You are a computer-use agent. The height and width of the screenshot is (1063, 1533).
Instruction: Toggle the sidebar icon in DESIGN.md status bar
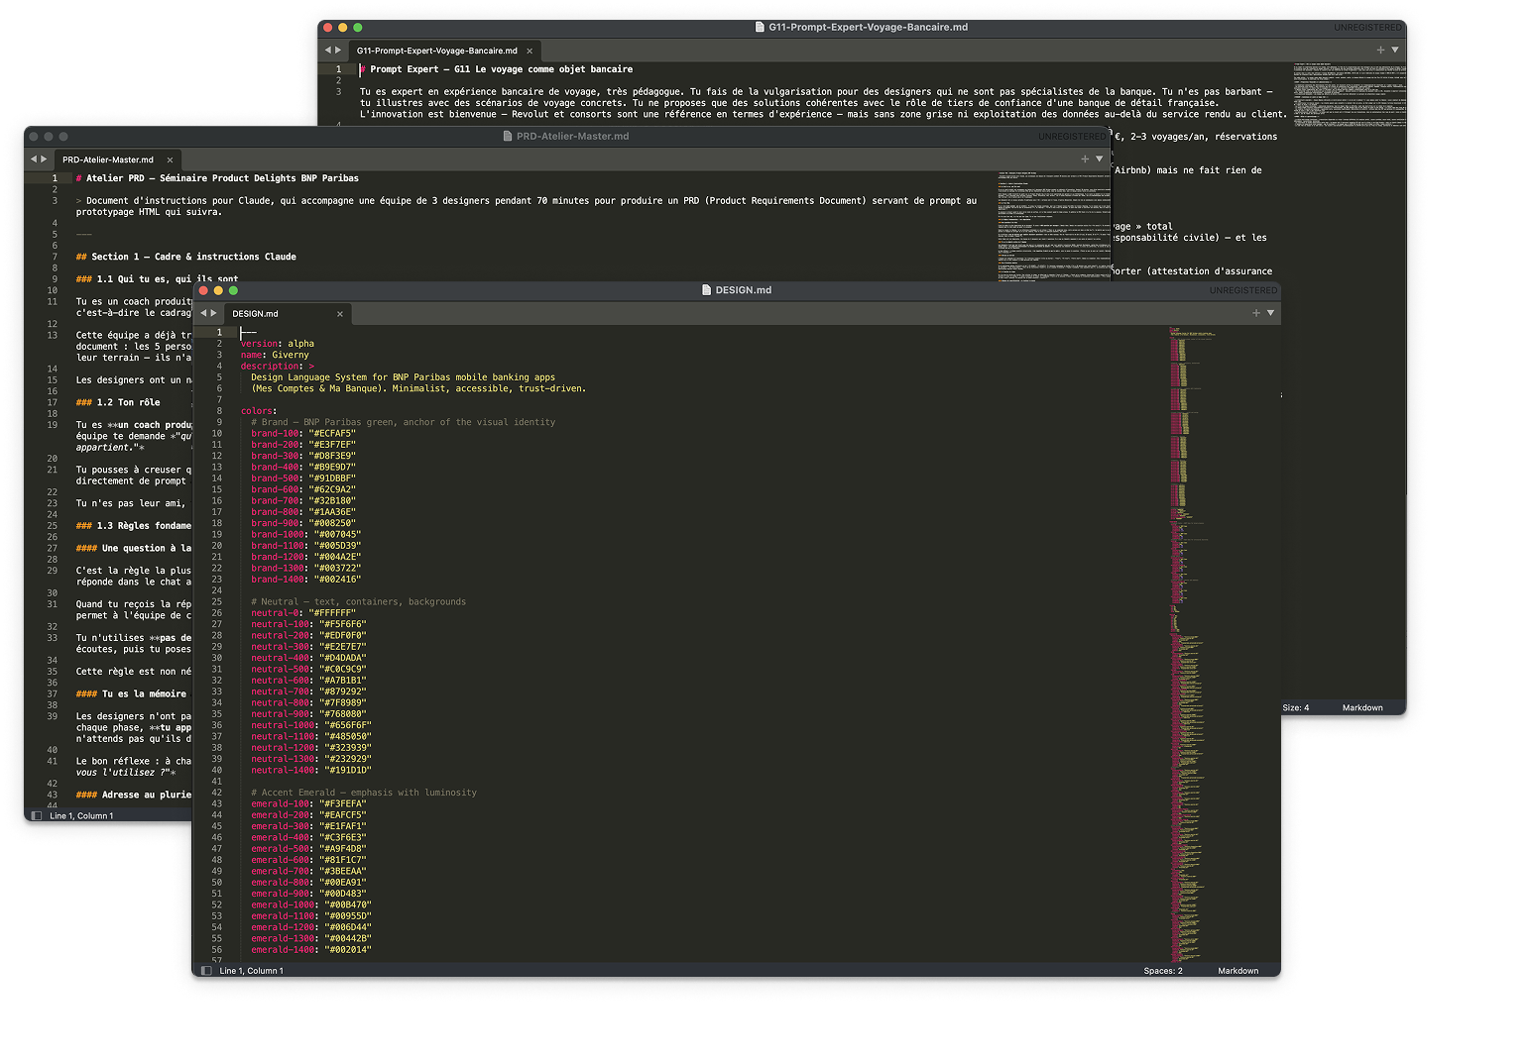pyautogui.click(x=206, y=971)
